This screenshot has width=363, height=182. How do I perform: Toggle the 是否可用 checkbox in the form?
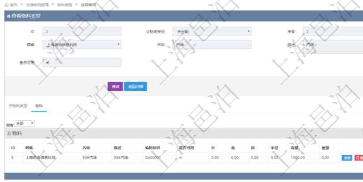pos(48,63)
